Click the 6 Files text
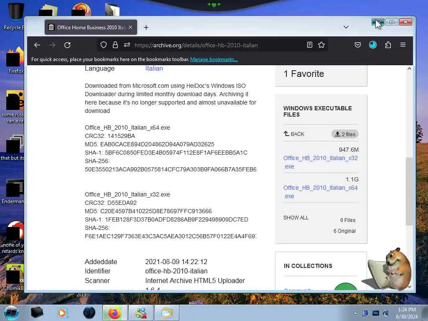This screenshot has width=428, height=321. pos(348,220)
